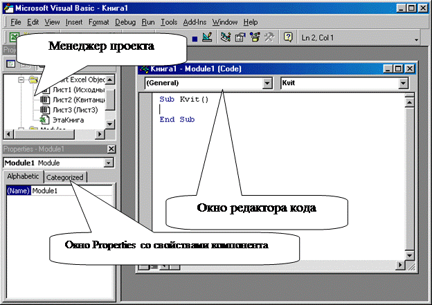Open the Window menu
Screen dimensions: 432x305
(x=225, y=22)
